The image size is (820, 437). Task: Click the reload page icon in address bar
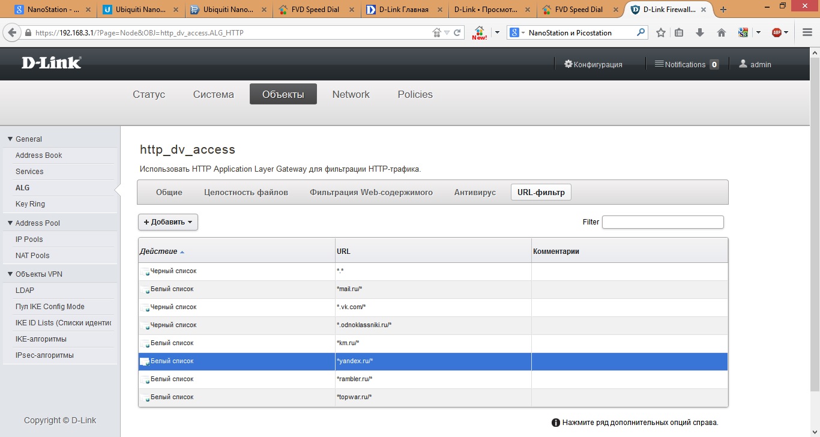pyautogui.click(x=457, y=33)
